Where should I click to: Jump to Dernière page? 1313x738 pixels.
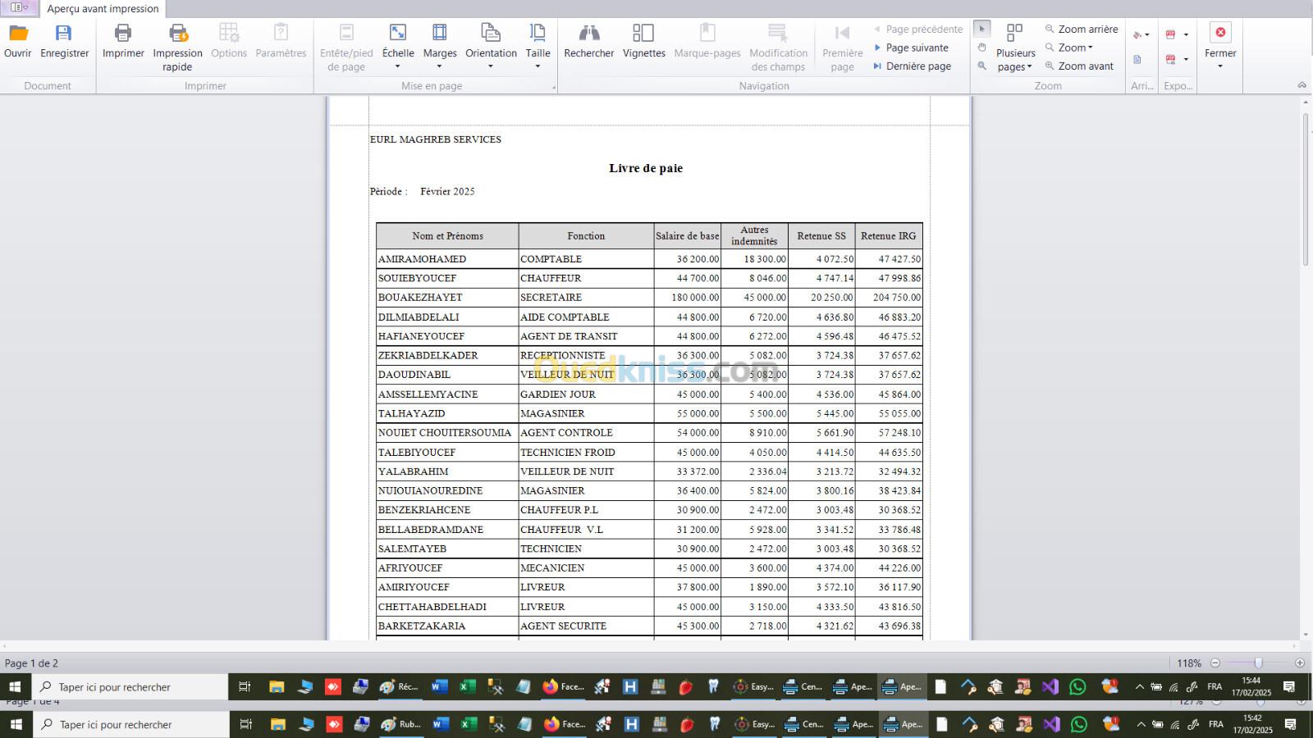coord(917,66)
